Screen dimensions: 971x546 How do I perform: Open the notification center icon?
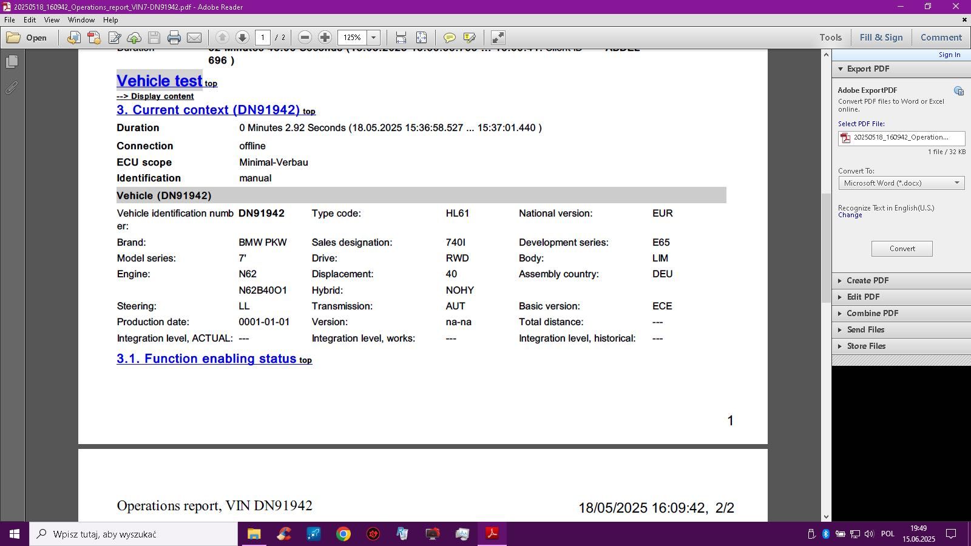[951, 534]
